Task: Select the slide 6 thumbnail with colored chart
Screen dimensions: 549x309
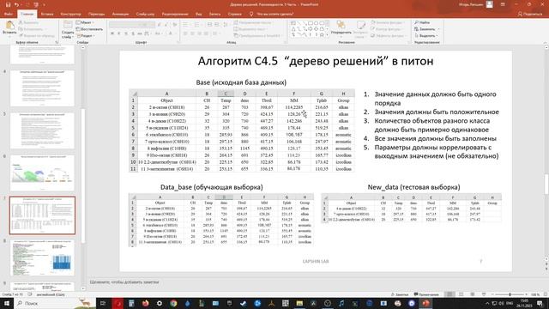Action: (42, 173)
